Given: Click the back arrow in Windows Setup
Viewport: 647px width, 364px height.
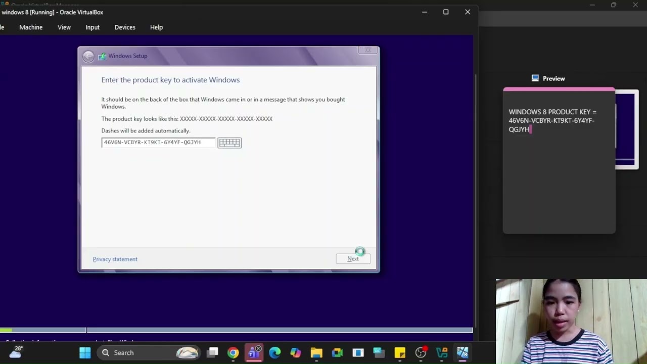Looking at the screenshot, I should [88, 56].
